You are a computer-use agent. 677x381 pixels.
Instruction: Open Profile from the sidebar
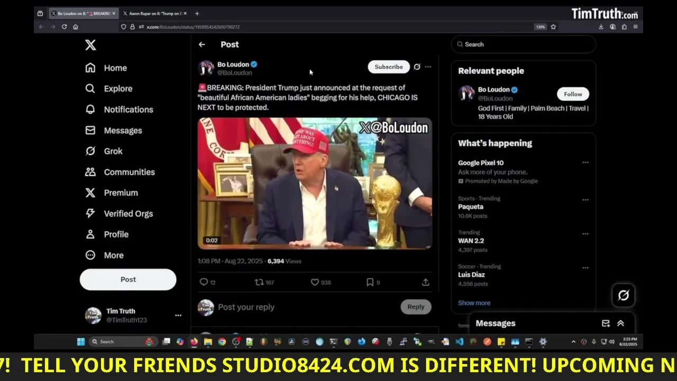[x=107, y=234]
